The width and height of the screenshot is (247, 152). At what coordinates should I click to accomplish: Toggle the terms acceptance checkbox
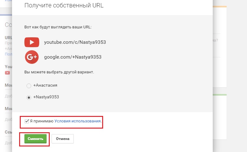(27, 121)
